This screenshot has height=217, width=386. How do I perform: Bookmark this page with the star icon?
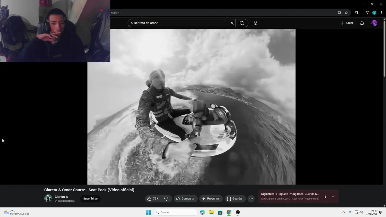[346, 13]
